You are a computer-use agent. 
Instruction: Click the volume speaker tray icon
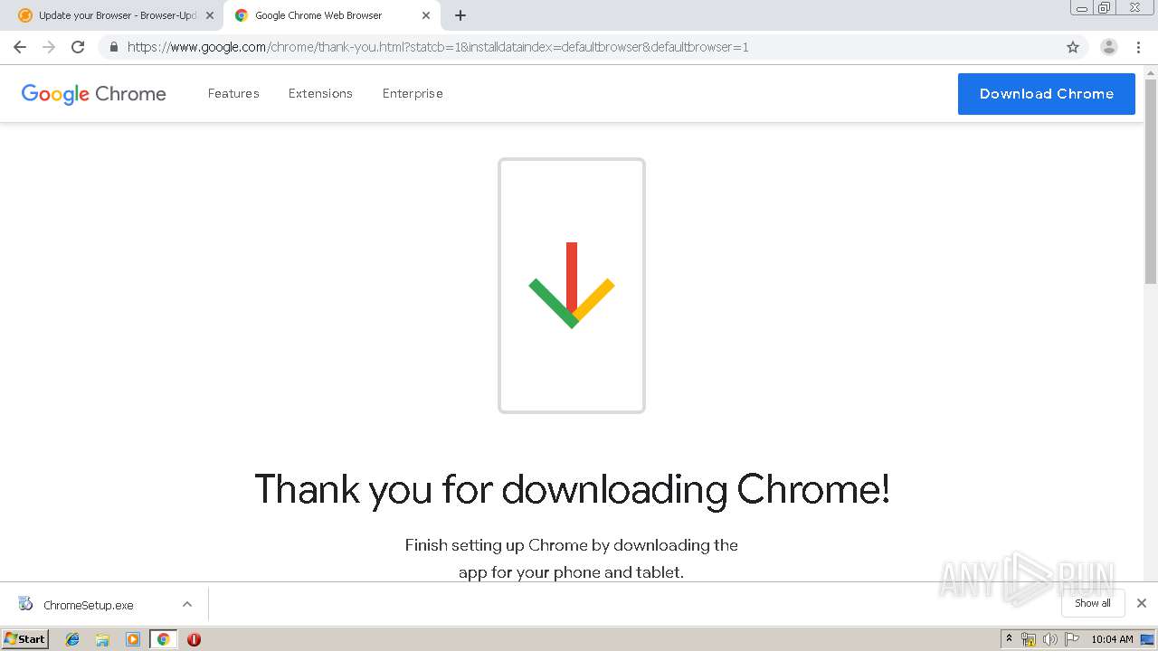tap(1050, 639)
